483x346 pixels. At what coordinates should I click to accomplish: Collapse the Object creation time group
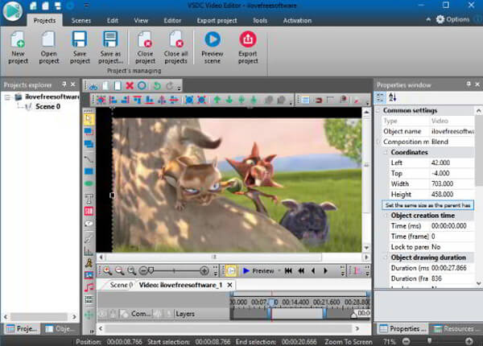[386, 215]
